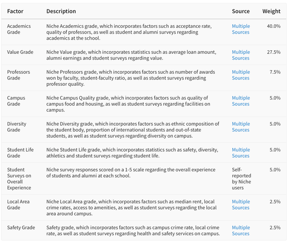Screen dimensions: 287x242
Task: Select the Value Grade factor cell
Action: tap(20, 52)
